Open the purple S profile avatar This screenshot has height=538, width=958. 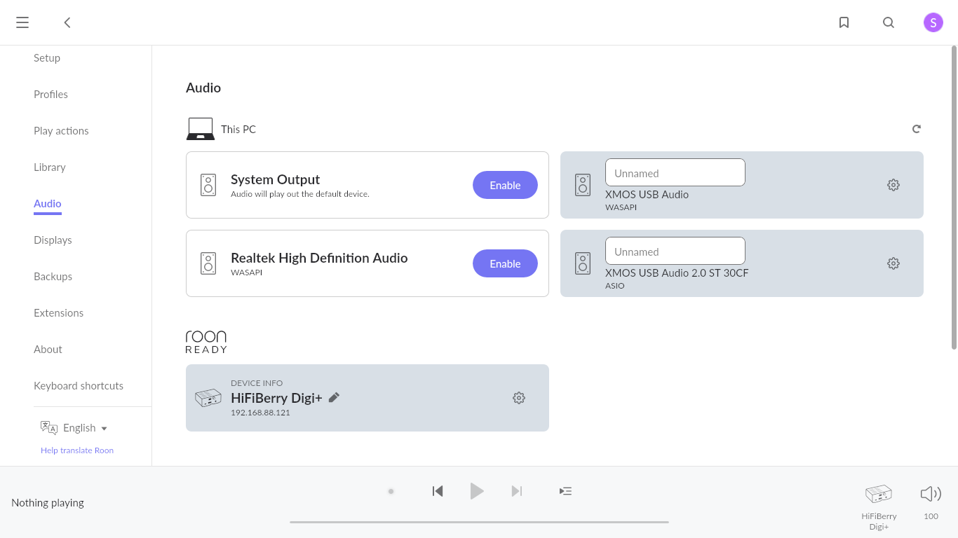coord(933,22)
